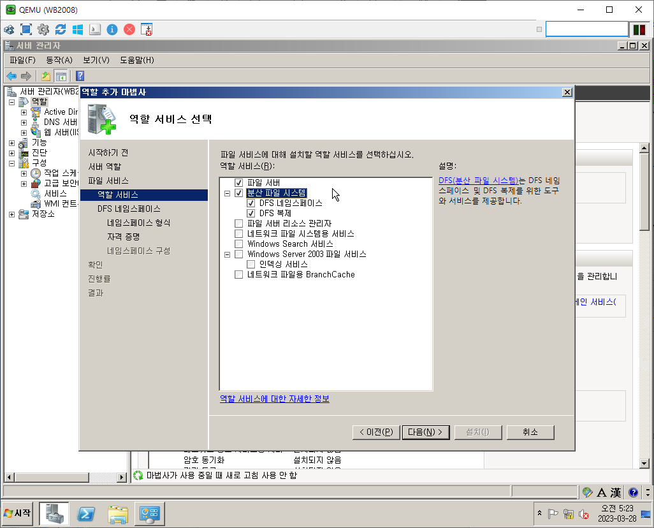The width and height of the screenshot is (654, 528).
Task: Uncheck the 분산 파일 시스템 checkbox
Action: coord(239,193)
